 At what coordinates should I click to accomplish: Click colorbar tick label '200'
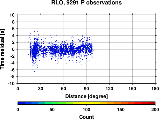(x=155, y=109)
